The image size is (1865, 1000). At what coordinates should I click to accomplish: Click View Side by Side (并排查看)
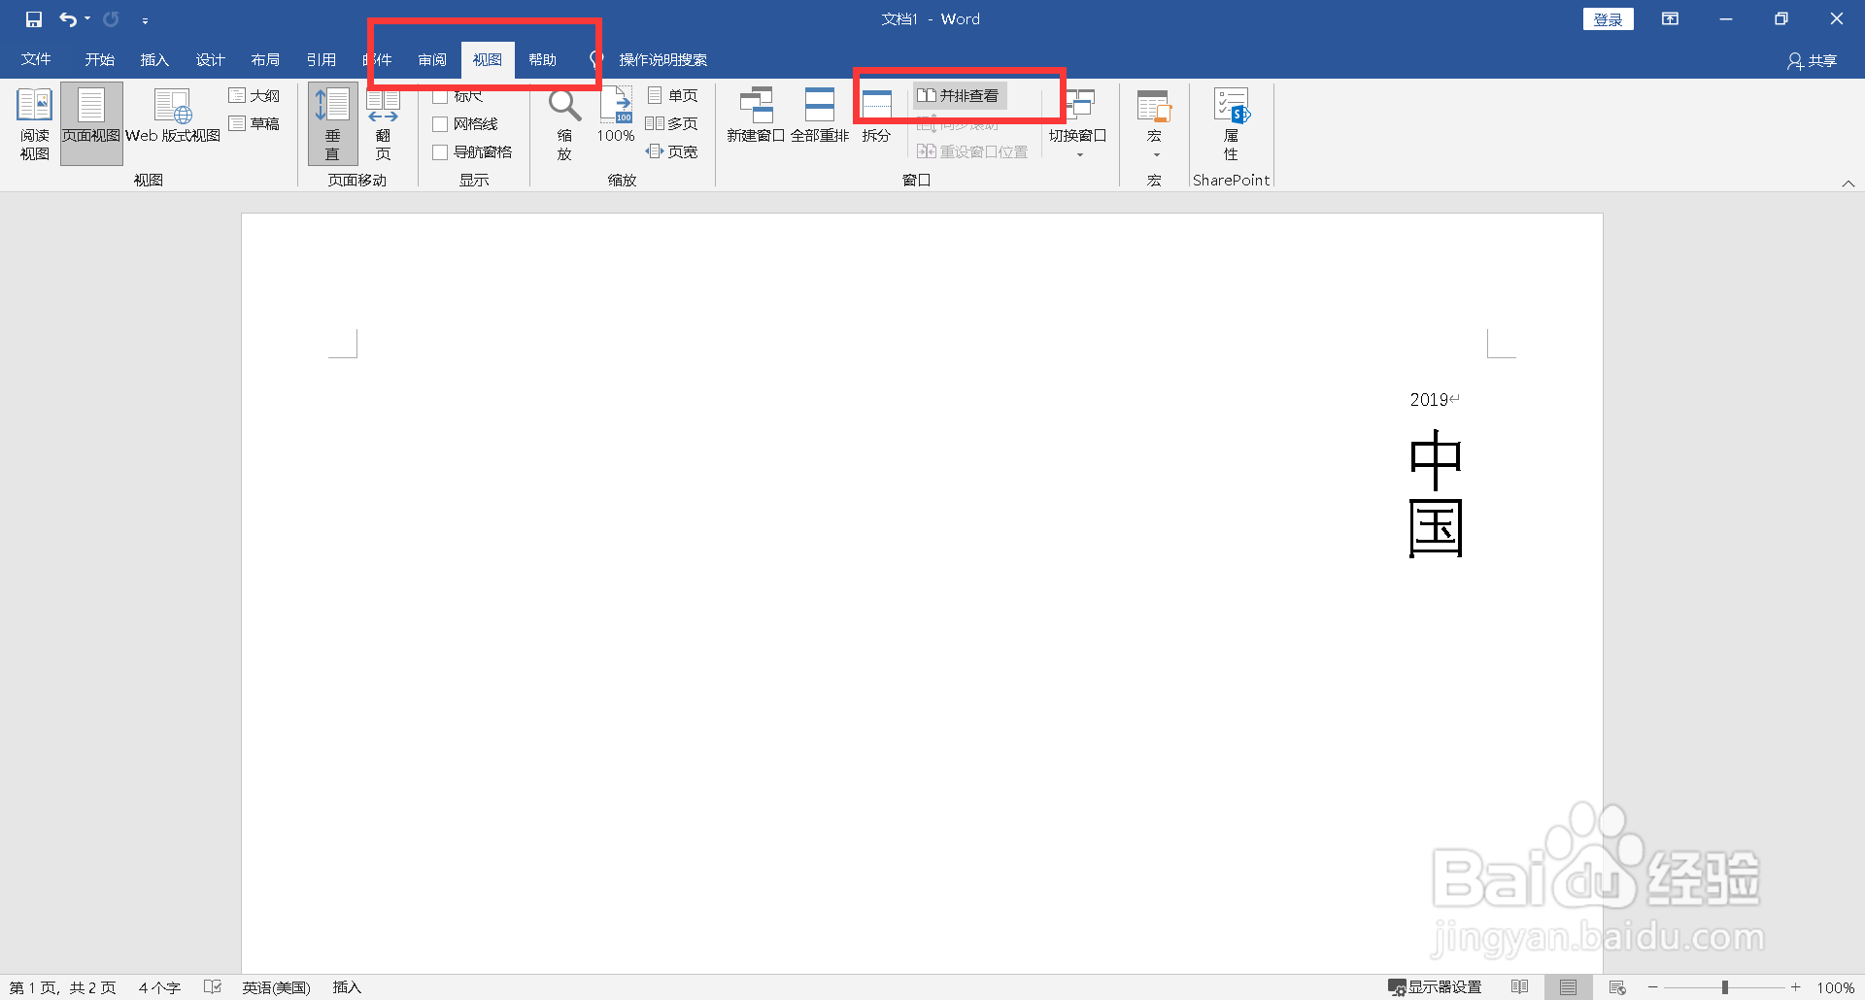(959, 95)
